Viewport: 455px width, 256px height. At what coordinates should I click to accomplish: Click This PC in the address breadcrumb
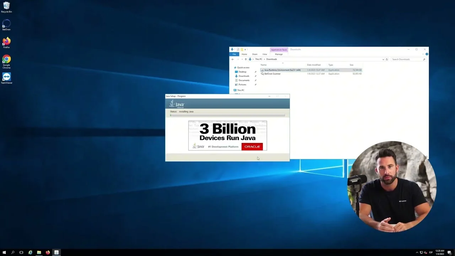point(258,59)
